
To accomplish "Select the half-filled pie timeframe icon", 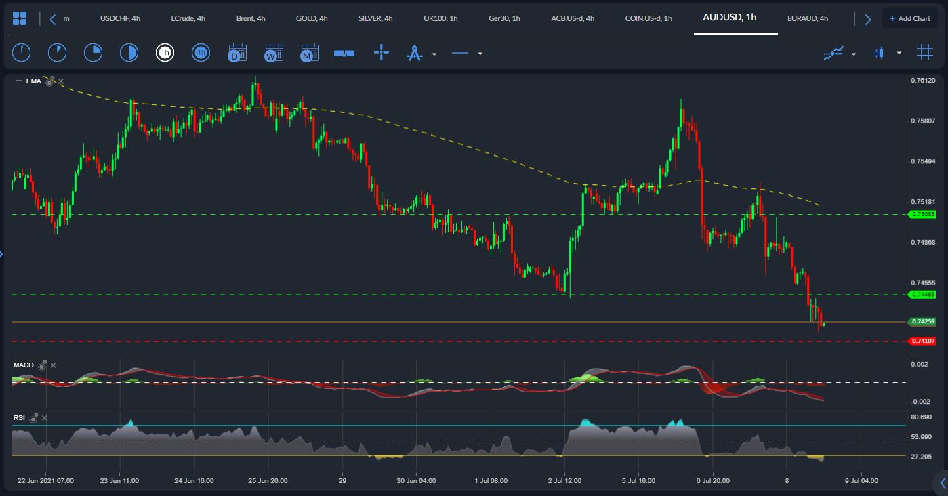I will tap(129, 52).
